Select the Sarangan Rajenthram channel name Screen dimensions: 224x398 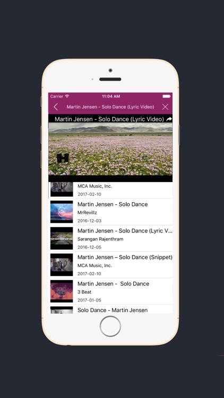click(100, 239)
